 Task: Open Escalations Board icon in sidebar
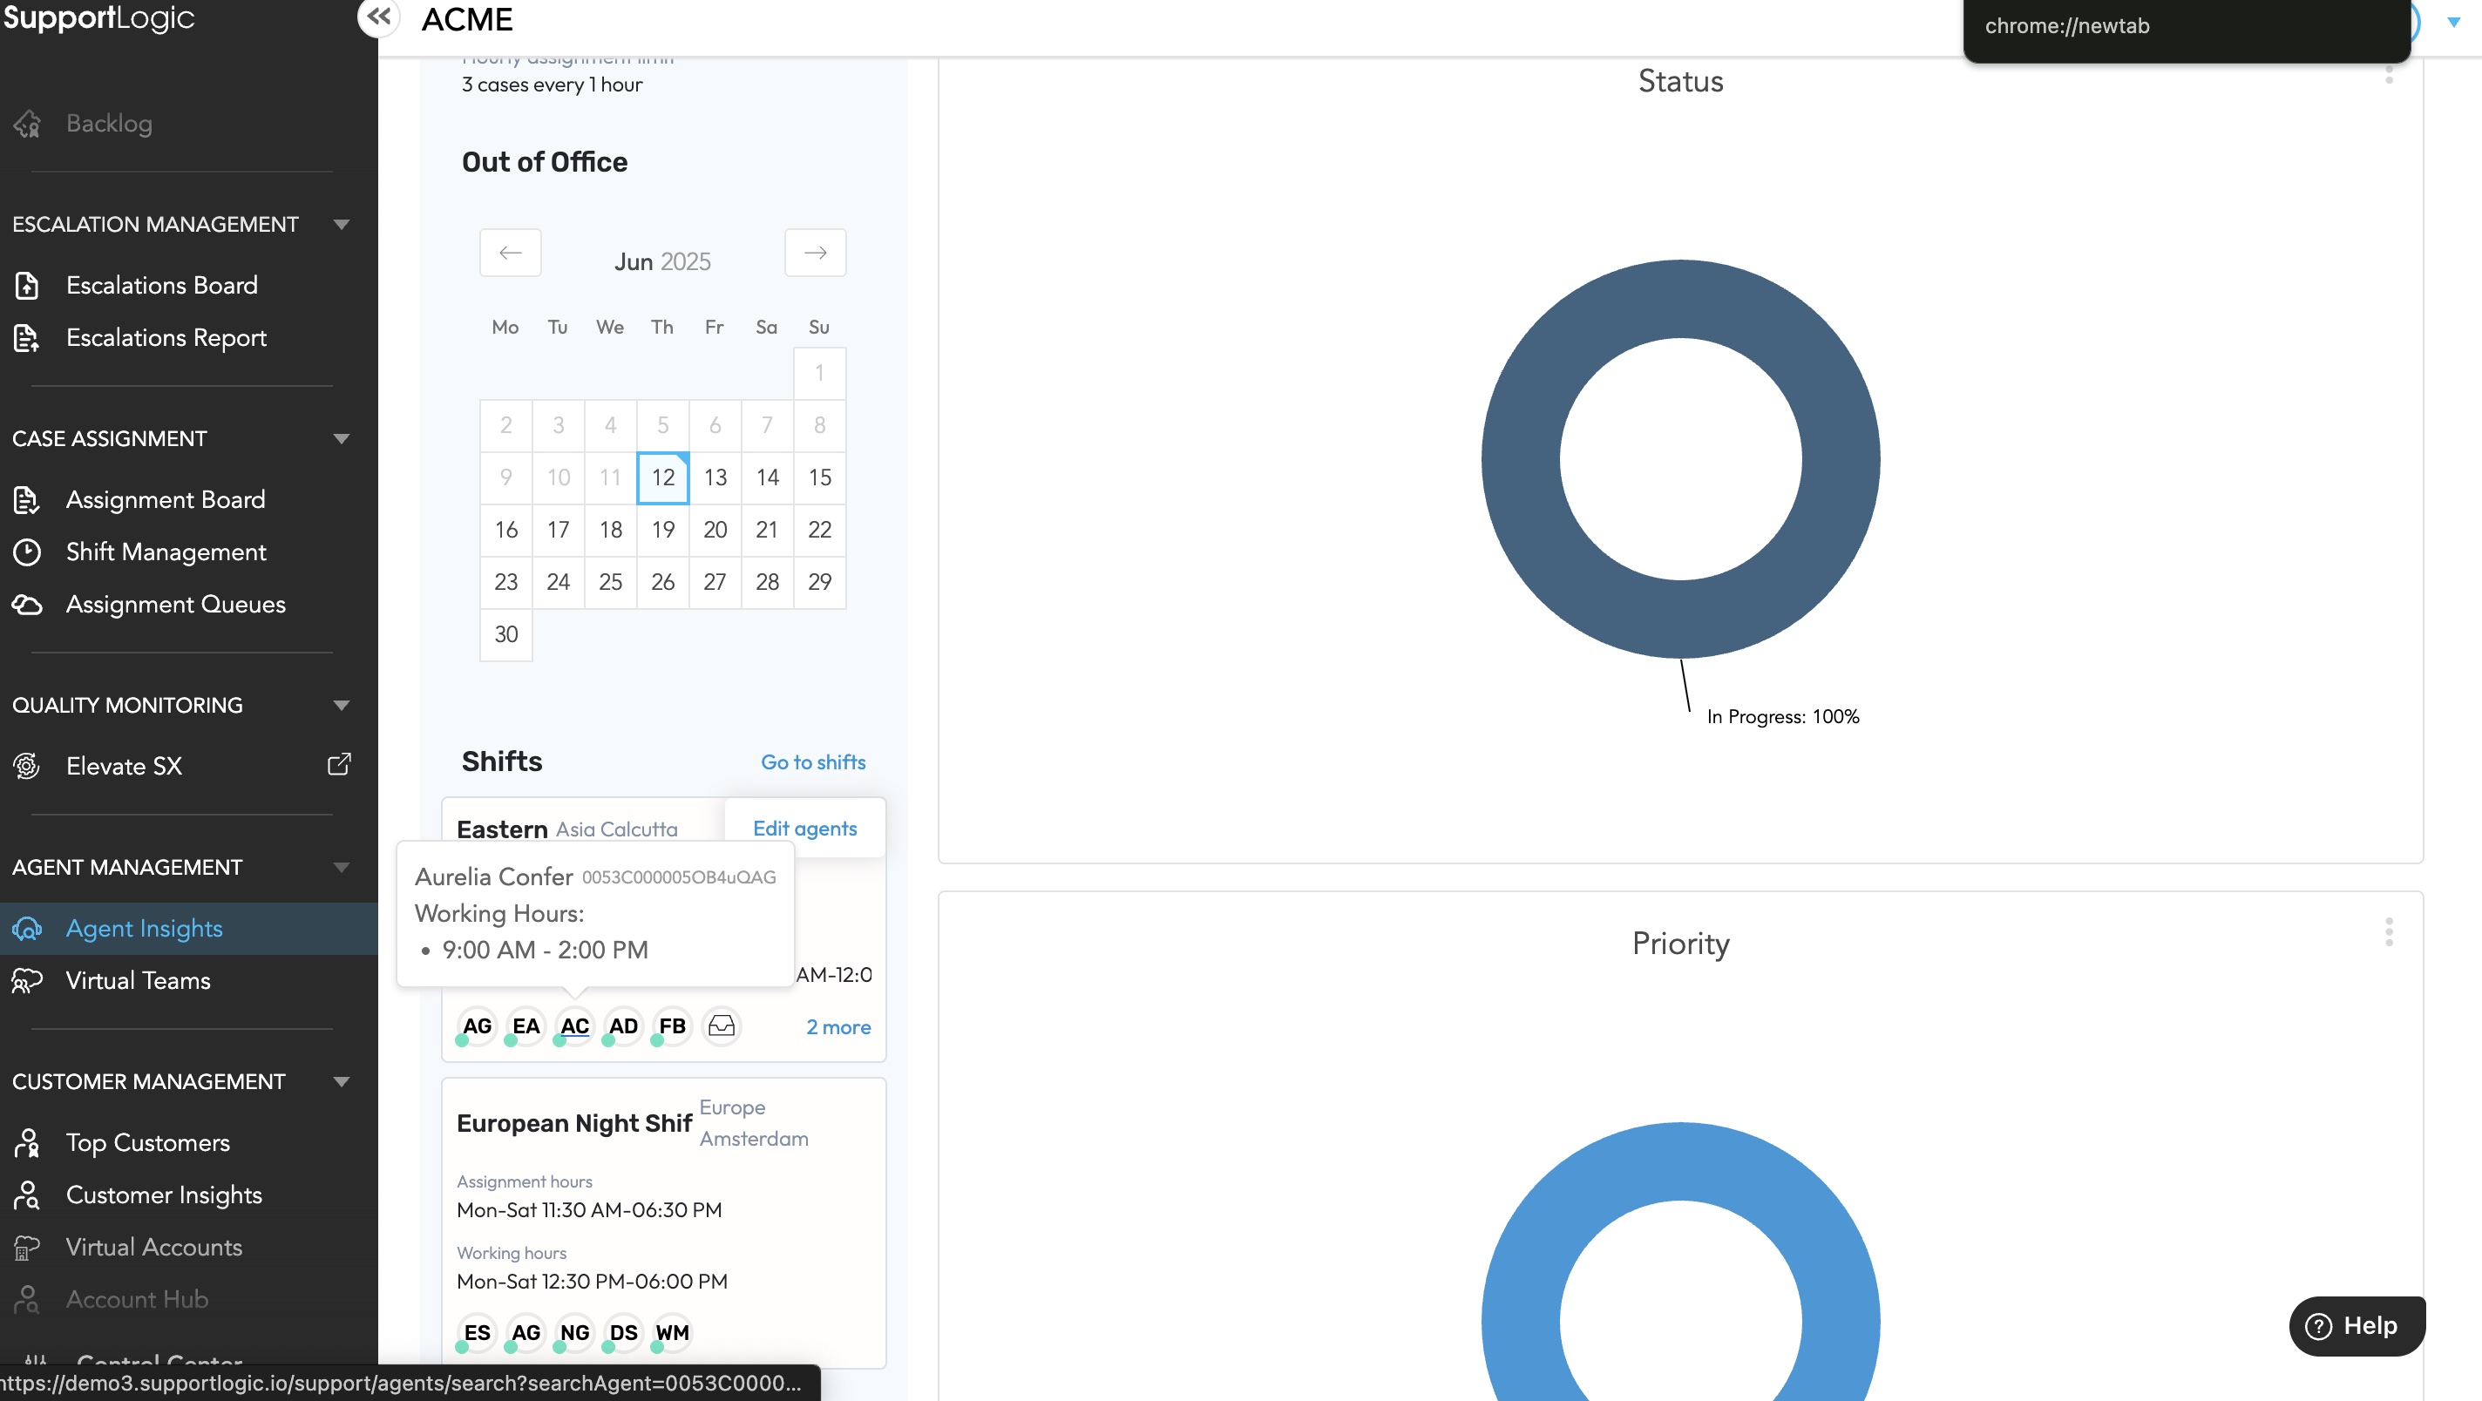tap(27, 285)
